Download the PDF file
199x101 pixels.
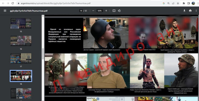(184, 11)
